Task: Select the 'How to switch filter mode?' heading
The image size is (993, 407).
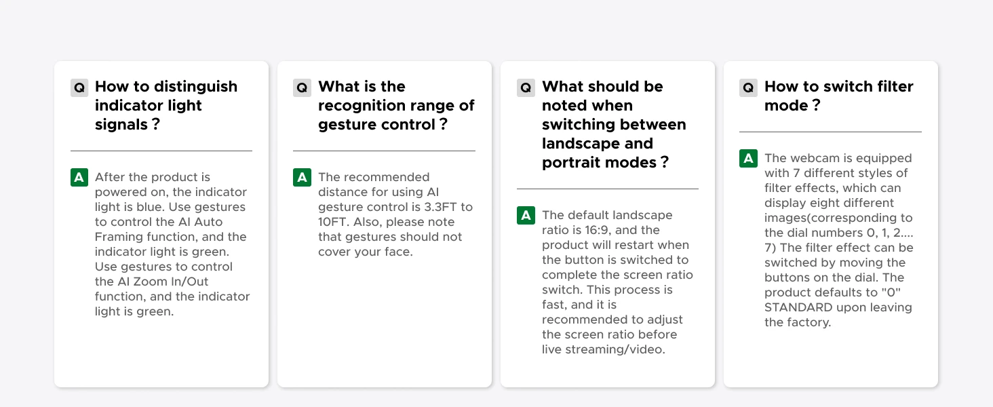Action: click(x=839, y=96)
